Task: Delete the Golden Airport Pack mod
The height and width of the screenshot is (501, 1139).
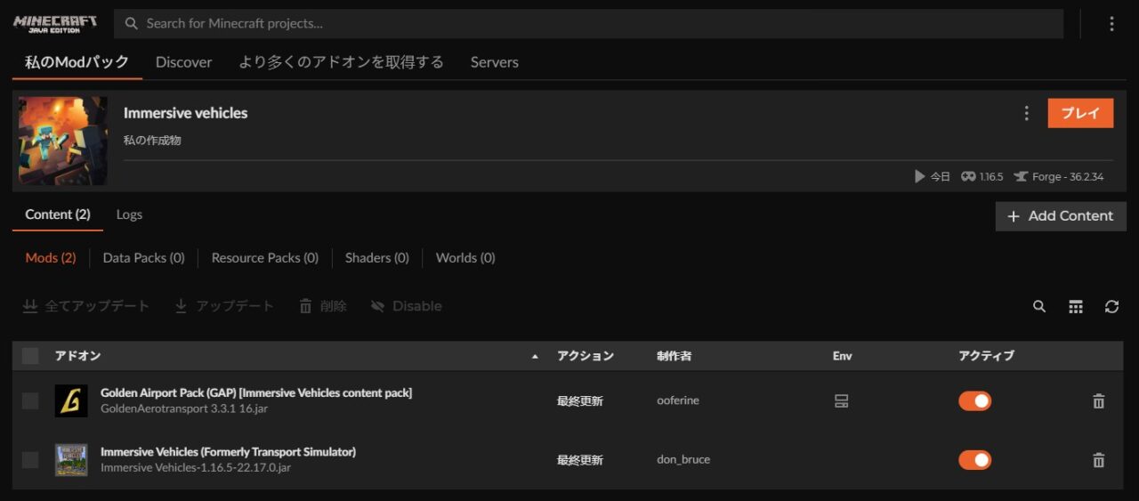Action: 1099,401
